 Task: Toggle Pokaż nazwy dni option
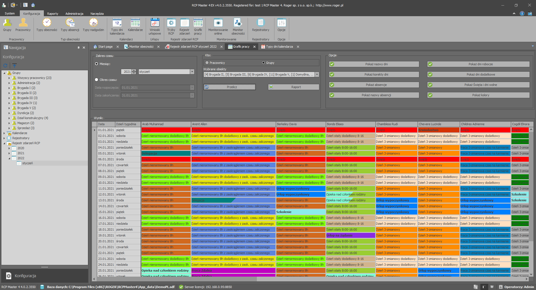374,64
